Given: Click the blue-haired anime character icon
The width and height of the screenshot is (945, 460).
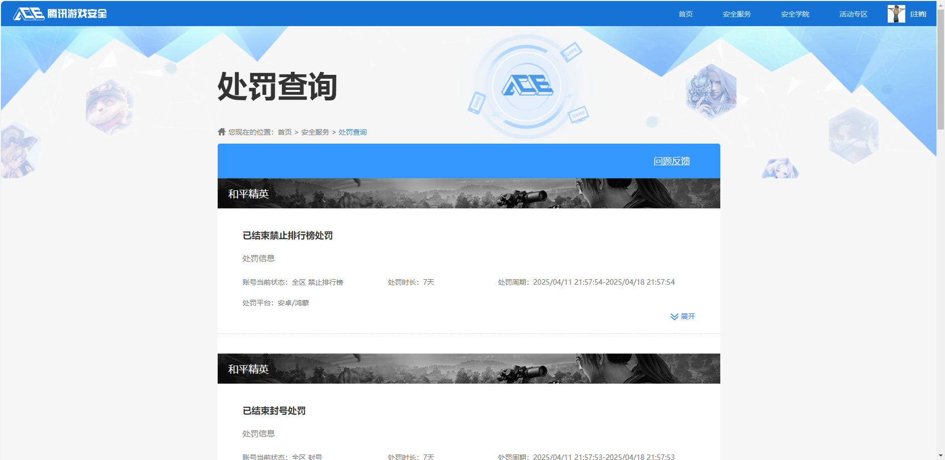Looking at the screenshot, I should click(x=780, y=169).
